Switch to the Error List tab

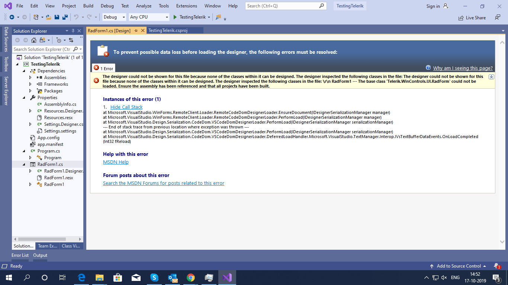point(20,255)
